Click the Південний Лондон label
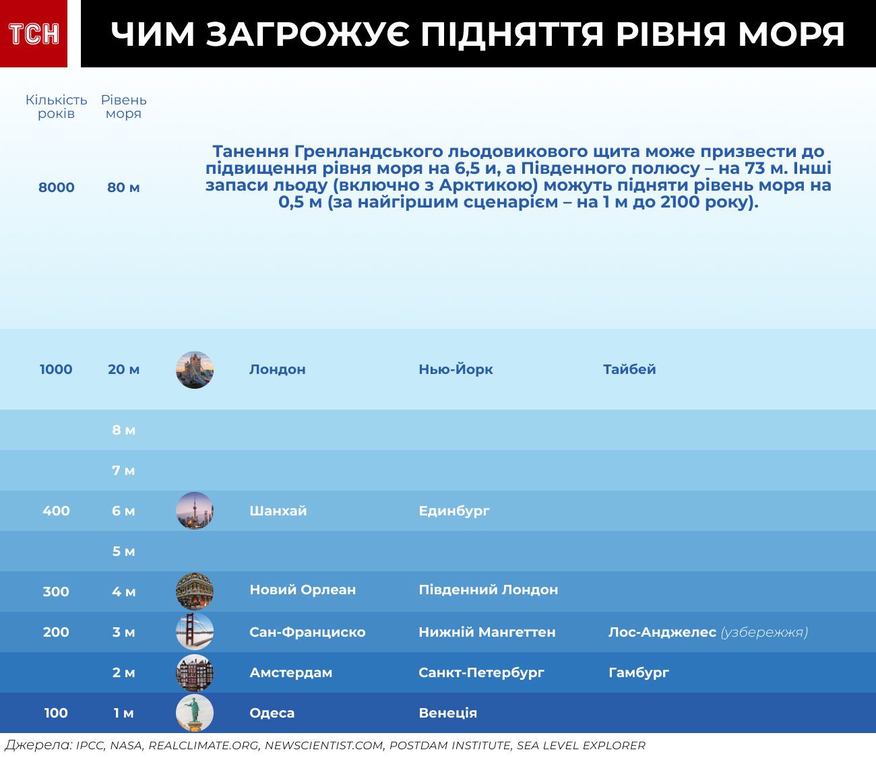 click(x=488, y=590)
